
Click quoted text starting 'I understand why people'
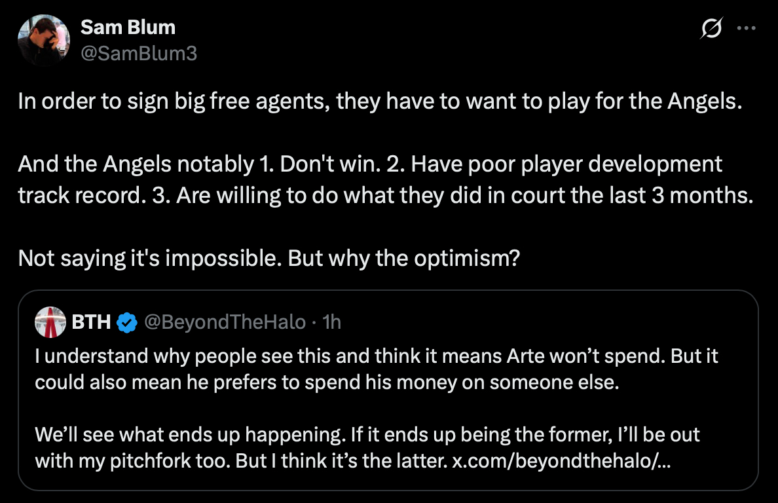tap(377, 369)
